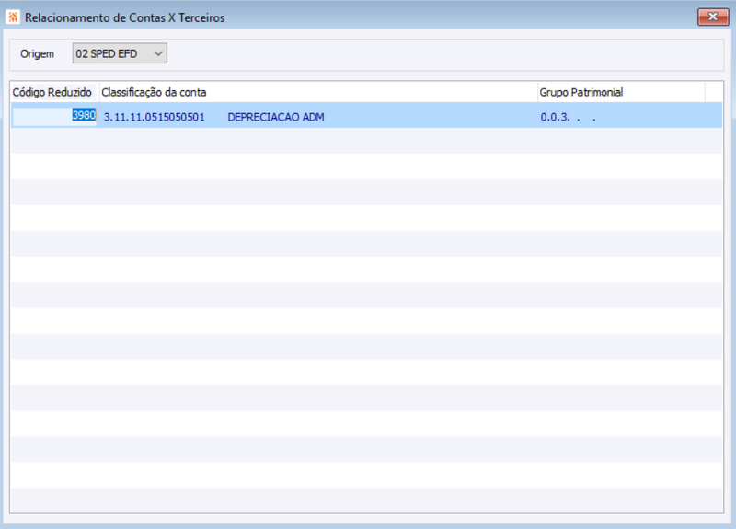Viewport: 736px width, 529px height.
Task: Open the Origem dropdown showing 02 SPED EFD
Action: (120, 53)
